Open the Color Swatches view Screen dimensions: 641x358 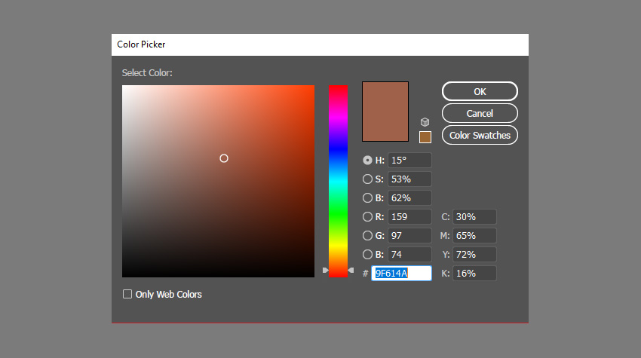(x=480, y=136)
